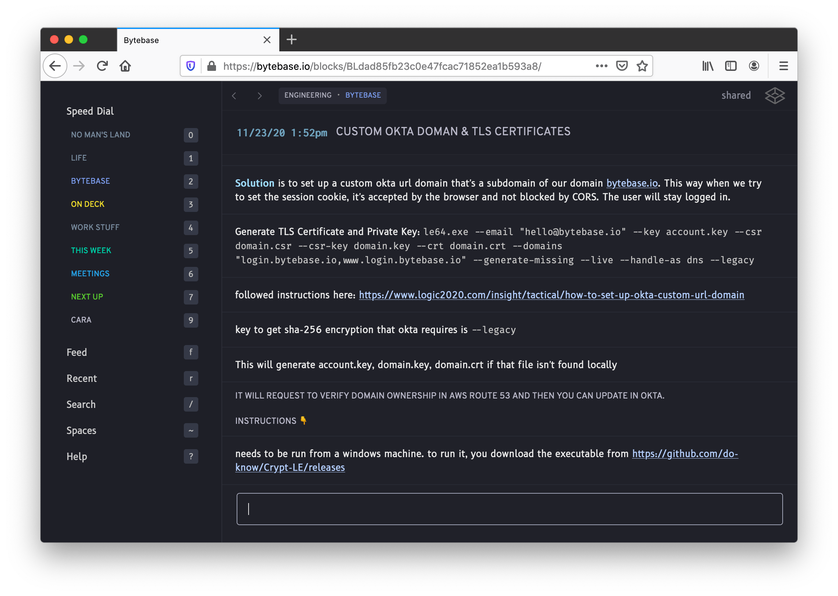Save the page to Pocket
The image size is (838, 596).
click(x=622, y=66)
